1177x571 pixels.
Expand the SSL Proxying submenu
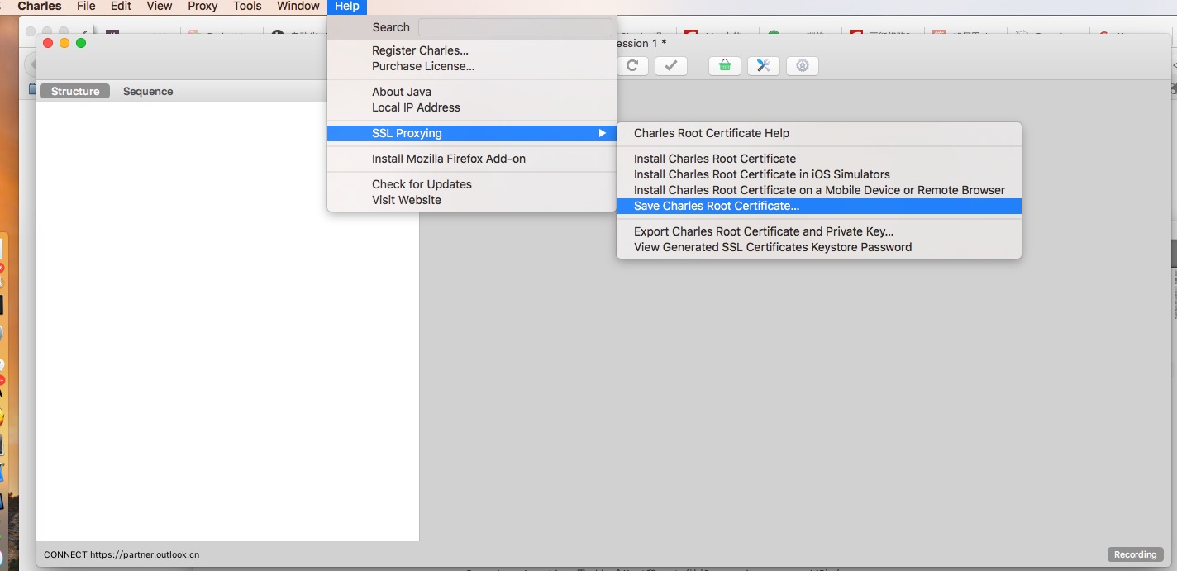point(472,133)
